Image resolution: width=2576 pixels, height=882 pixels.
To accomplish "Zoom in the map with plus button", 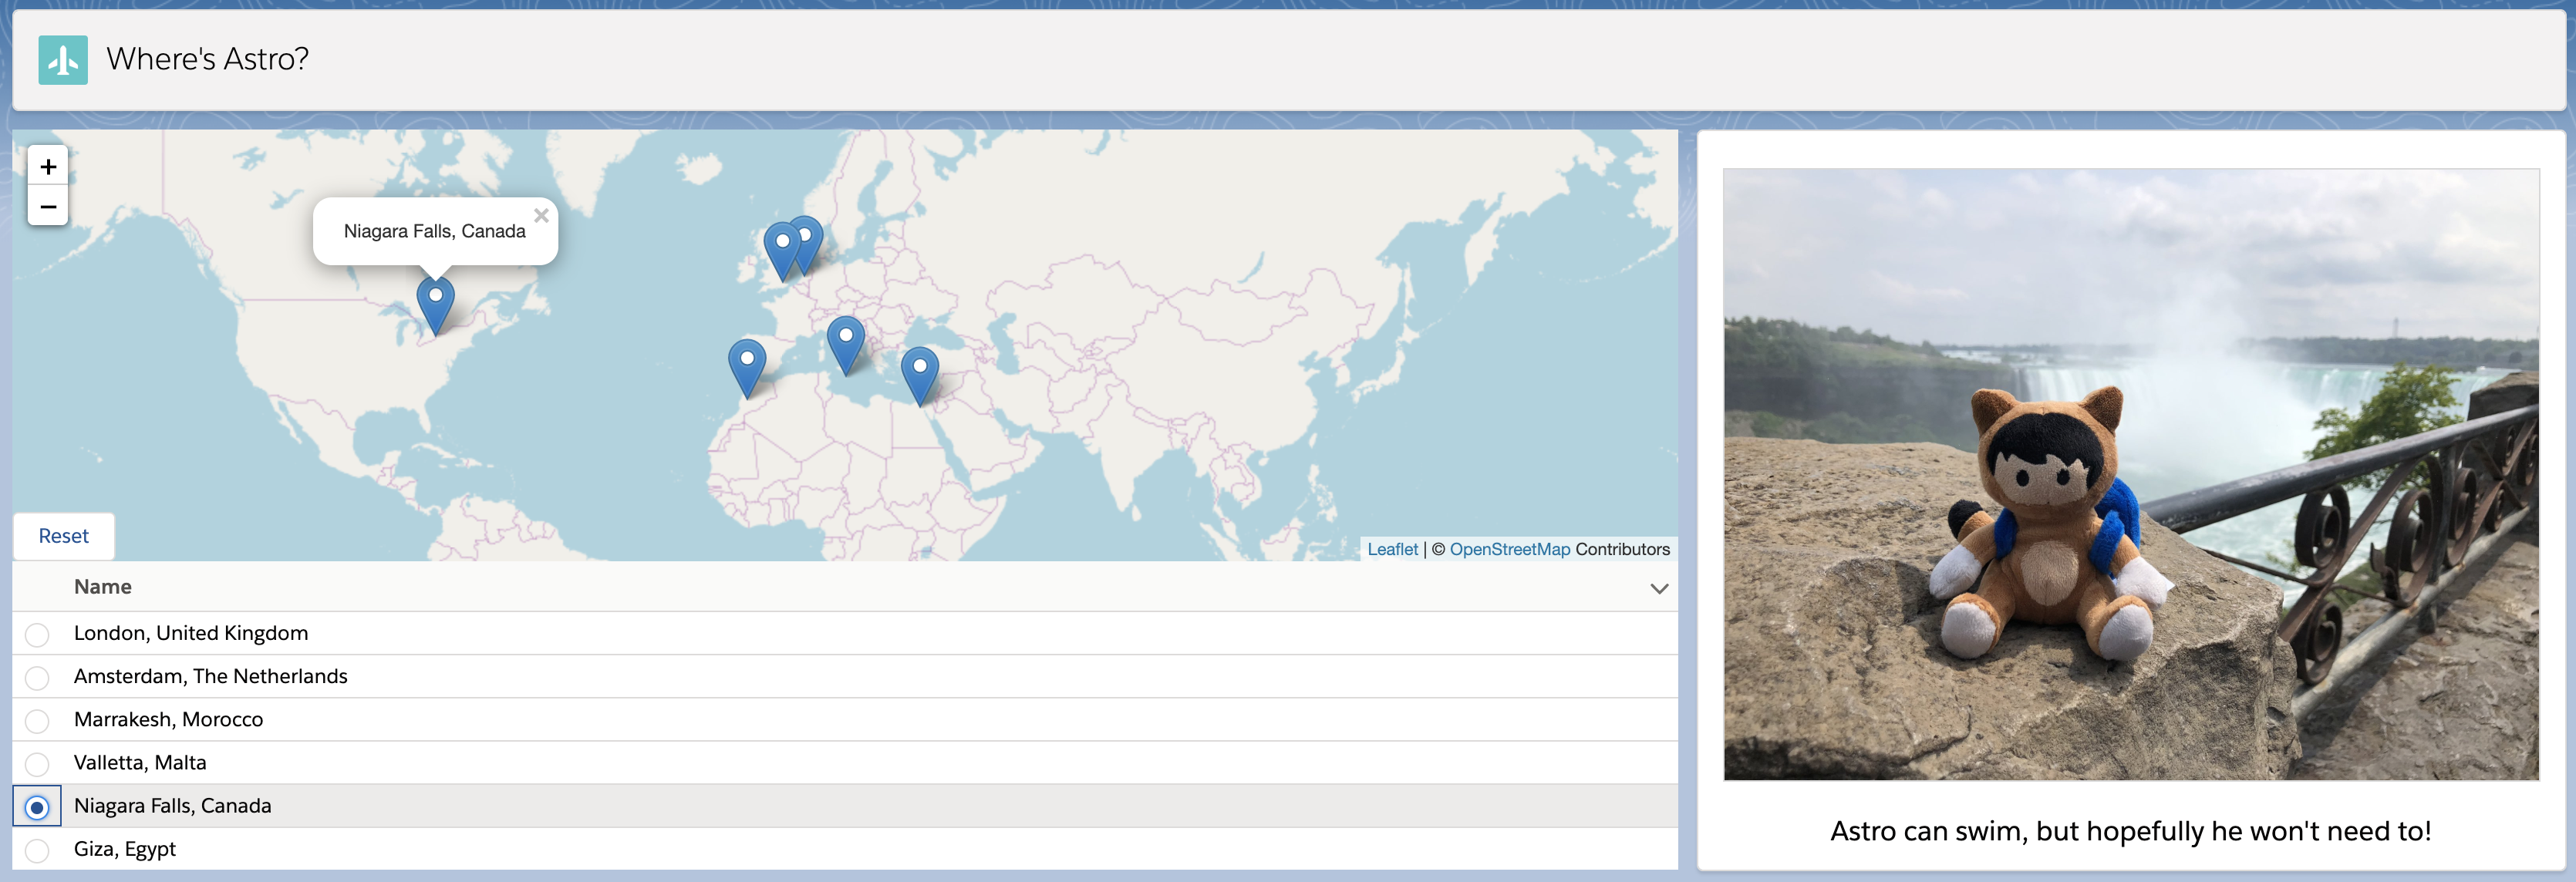I will coord(48,166).
